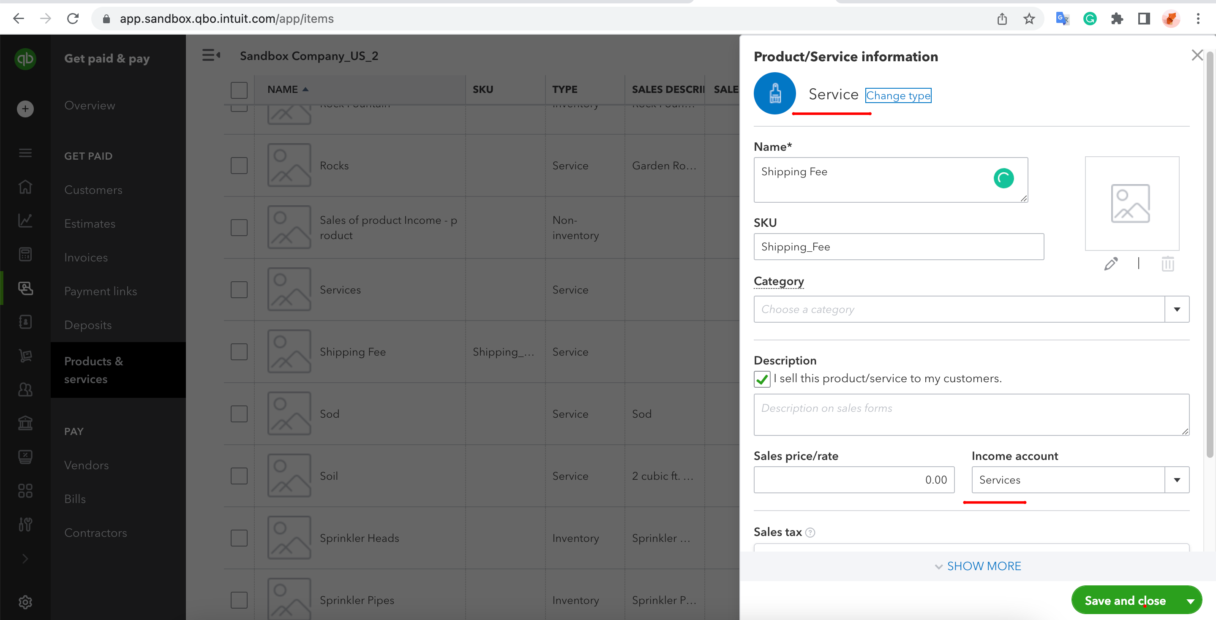
Task: Open the settings gear icon
Action: (25, 602)
